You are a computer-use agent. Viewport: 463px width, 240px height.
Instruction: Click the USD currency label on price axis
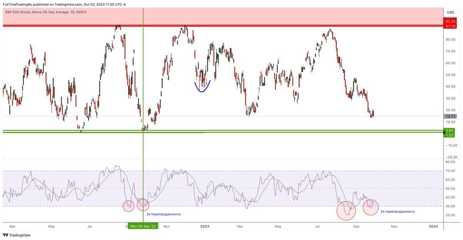coord(450,12)
